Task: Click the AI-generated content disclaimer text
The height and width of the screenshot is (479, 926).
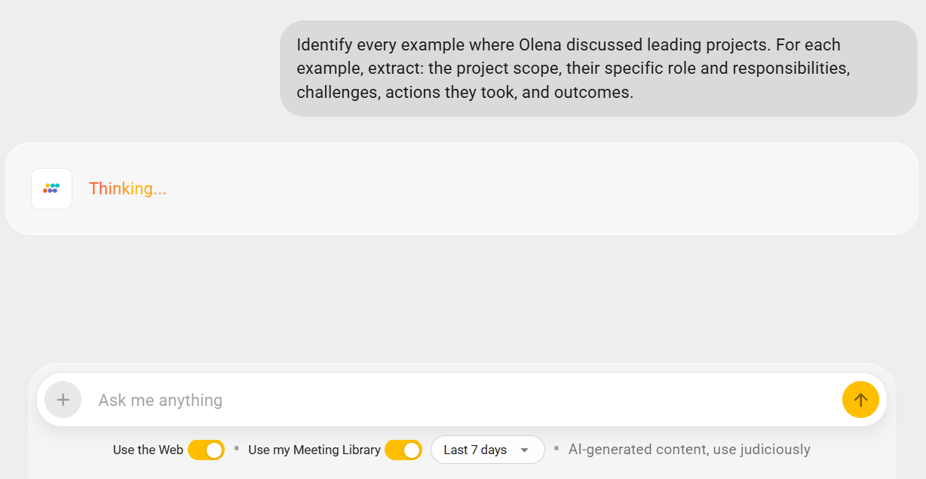Action: point(689,450)
